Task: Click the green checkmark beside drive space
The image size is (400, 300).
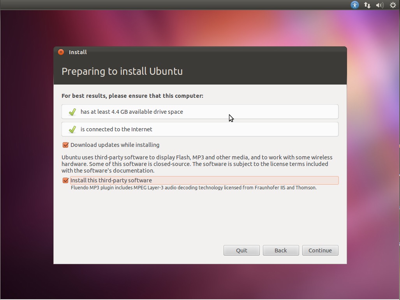Action: click(x=72, y=112)
